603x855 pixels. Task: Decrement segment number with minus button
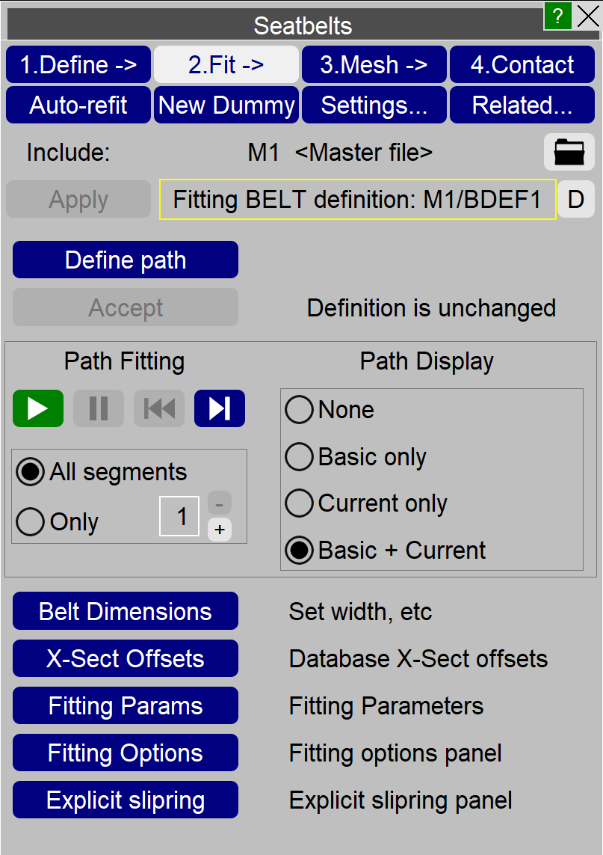pyautogui.click(x=220, y=503)
